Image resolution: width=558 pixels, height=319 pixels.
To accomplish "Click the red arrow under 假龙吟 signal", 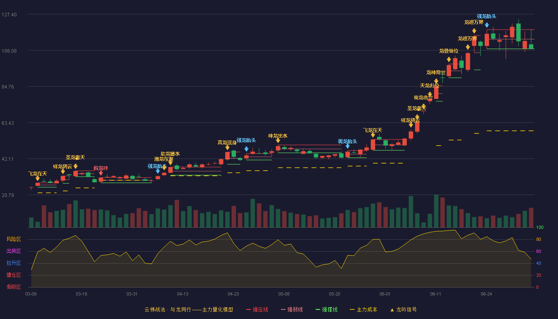I will (101, 173).
